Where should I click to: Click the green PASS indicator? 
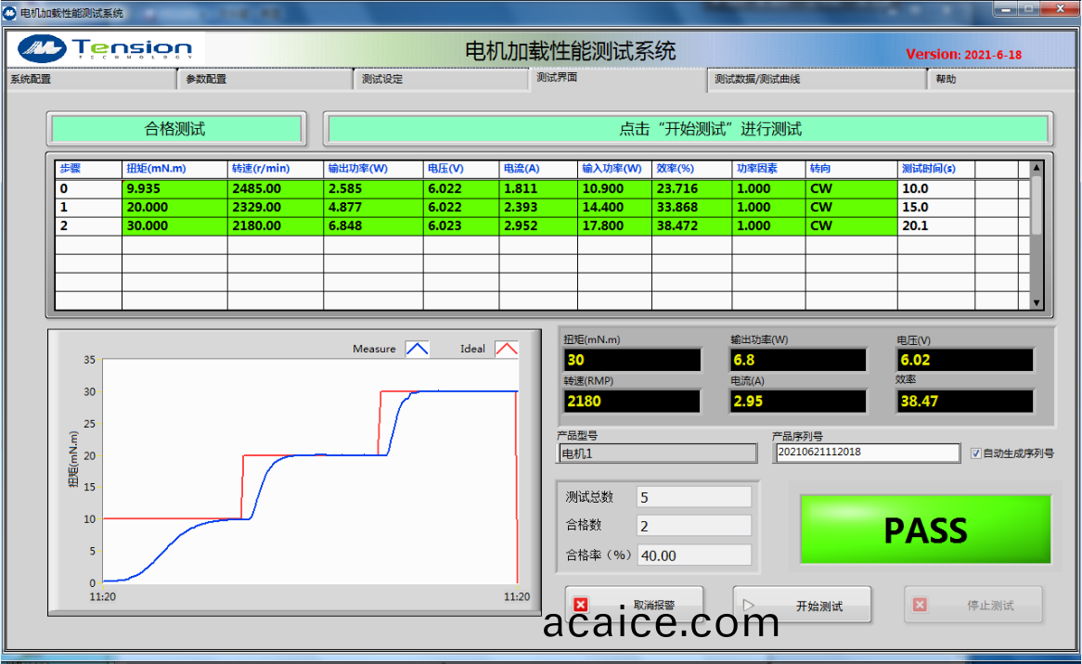tap(925, 530)
